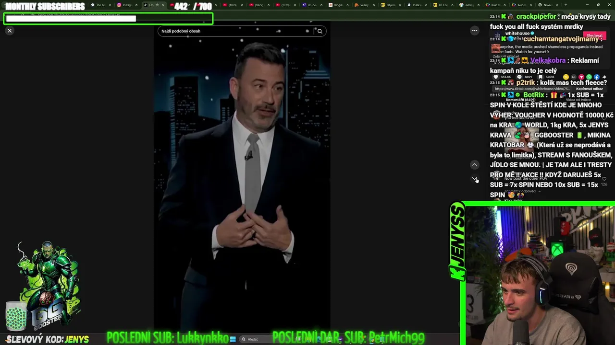This screenshot has width=615, height=345.
Task: Switch to "The br" browser tab
Action: pyautogui.click(x=100, y=5)
